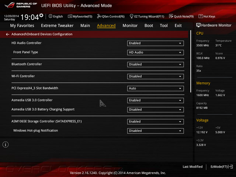236x177 pixels.
Task: Open the clock settings gear icon
Action: 41,15
